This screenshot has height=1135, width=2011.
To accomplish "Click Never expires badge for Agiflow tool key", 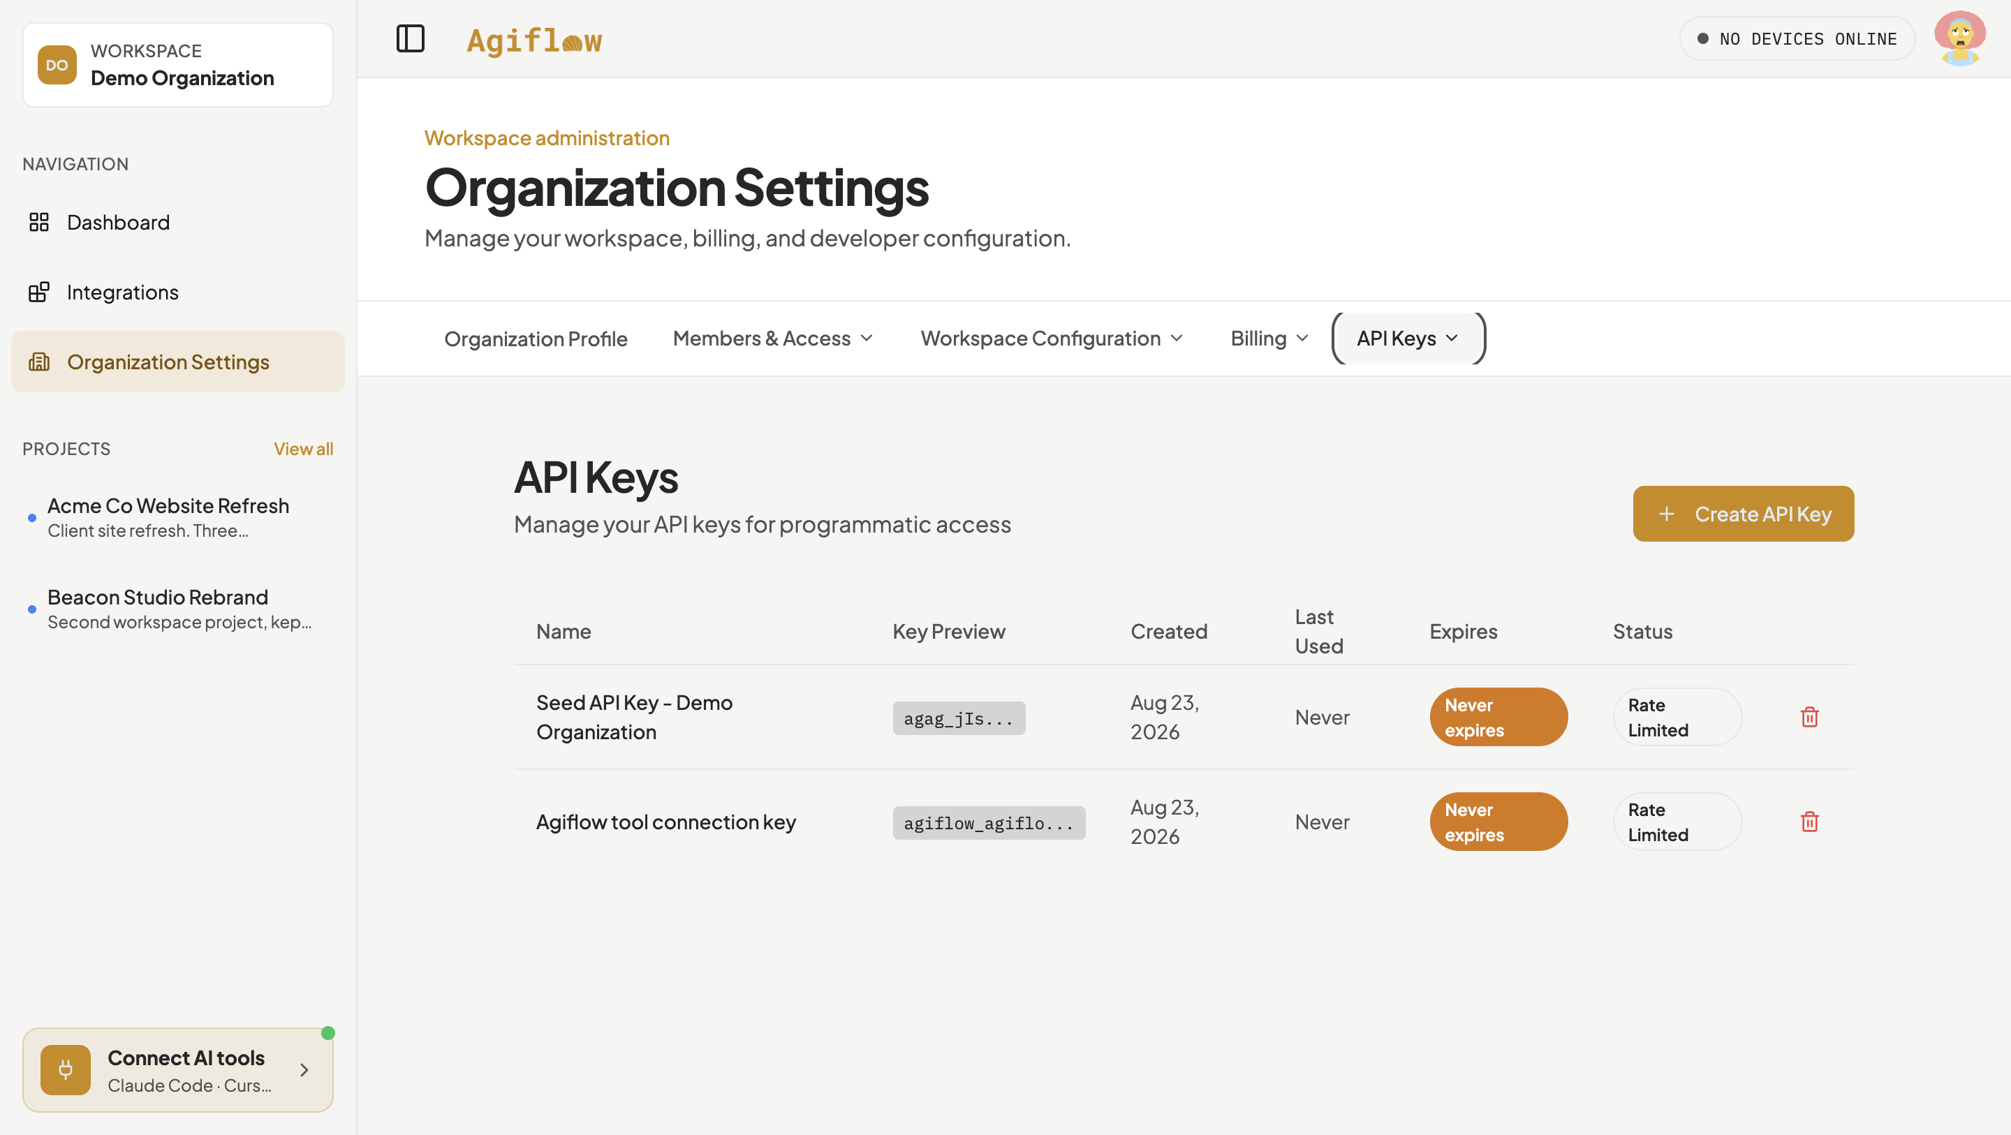I will click(x=1498, y=821).
